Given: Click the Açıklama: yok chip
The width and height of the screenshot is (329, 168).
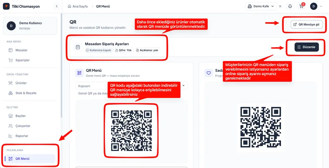Looking at the screenshot, I should (x=147, y=50).
